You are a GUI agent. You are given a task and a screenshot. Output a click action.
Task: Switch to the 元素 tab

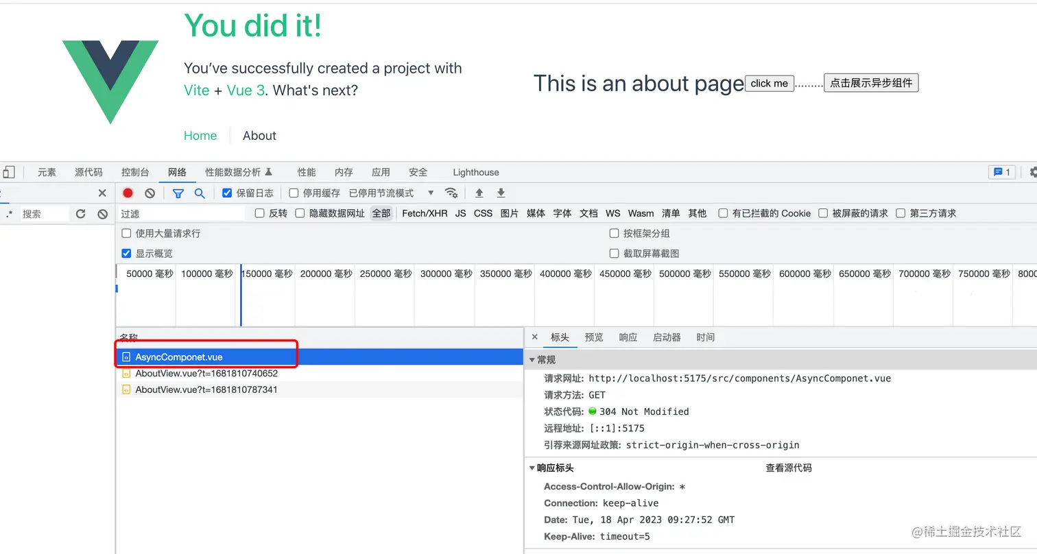coord(47,172)
